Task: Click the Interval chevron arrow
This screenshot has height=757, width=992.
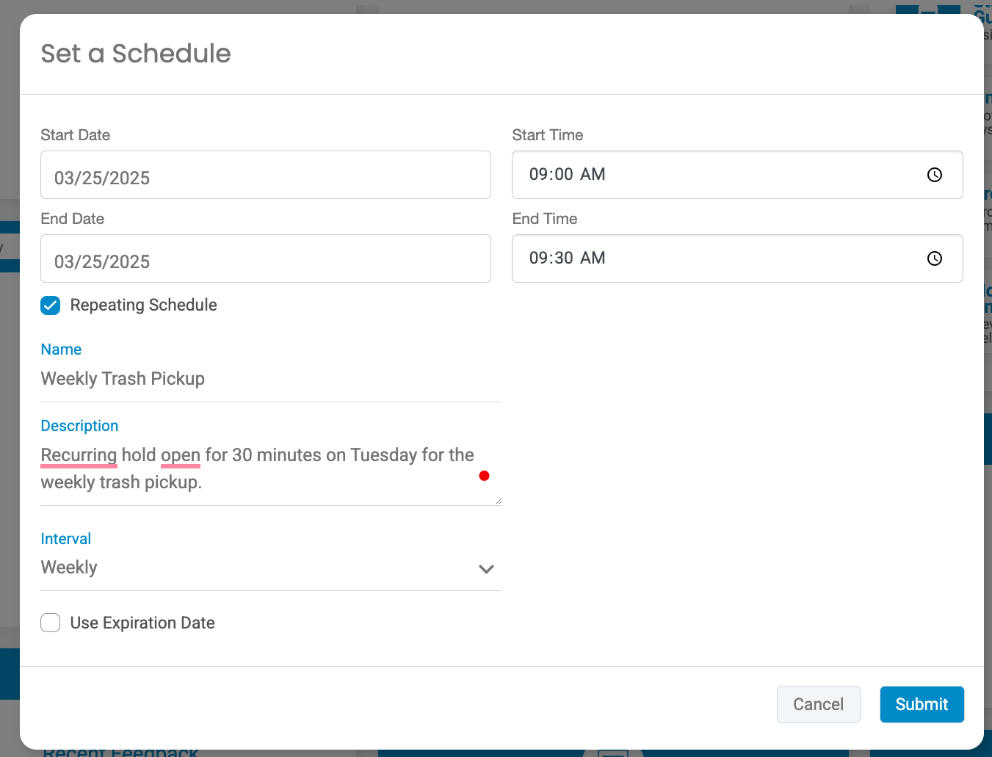Action: pyautogui.click(x=485, y=568)
